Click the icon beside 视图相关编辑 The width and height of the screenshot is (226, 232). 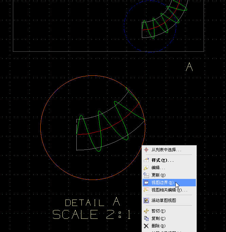click(x=146, y=190)
